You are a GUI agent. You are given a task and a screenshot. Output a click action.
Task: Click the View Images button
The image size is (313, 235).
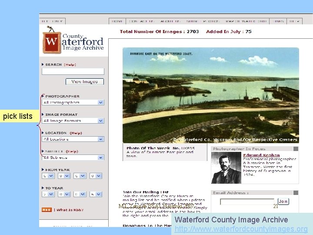[x=85, y=81]
